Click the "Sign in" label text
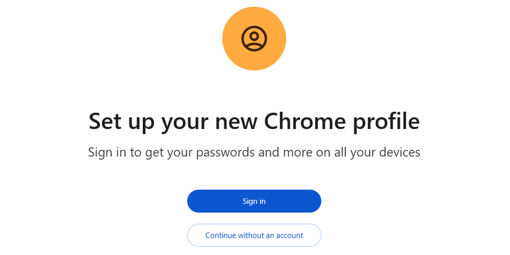The height and width of the screenshot is (255, 510). pyautogui.click(x=254, y=201)
